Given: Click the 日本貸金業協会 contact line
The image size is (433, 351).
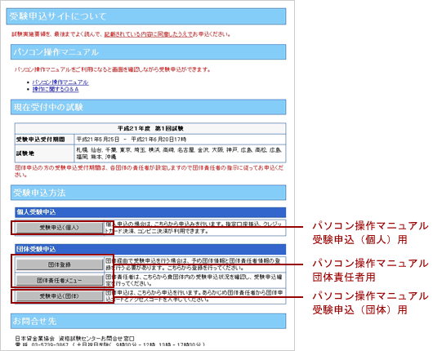Looking at the screenshot, I should 75,338.
